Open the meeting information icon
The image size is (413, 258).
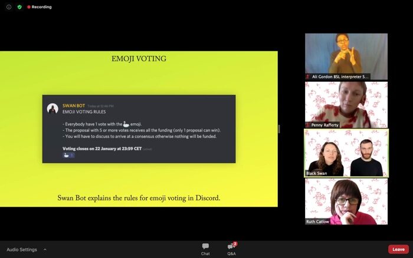(9, 7)
